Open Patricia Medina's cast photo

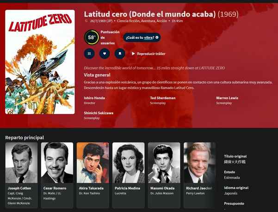pos(129,163)
